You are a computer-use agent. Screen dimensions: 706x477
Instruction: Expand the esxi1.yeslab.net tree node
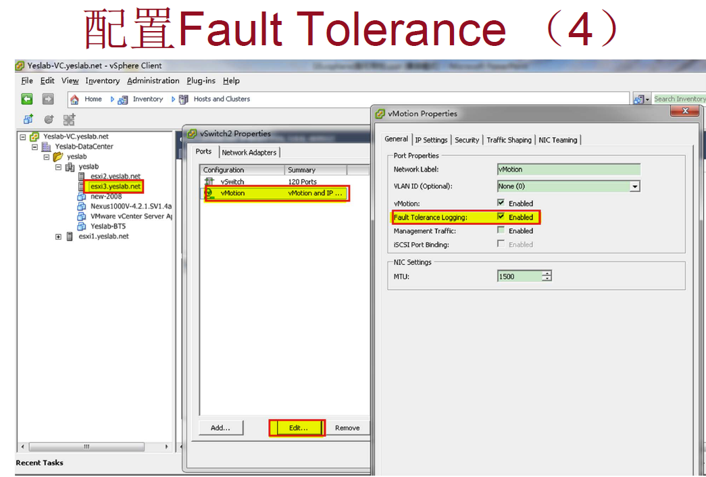pos(58,236)
